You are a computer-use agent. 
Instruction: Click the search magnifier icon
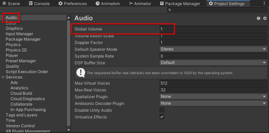(x=170, y=10)
